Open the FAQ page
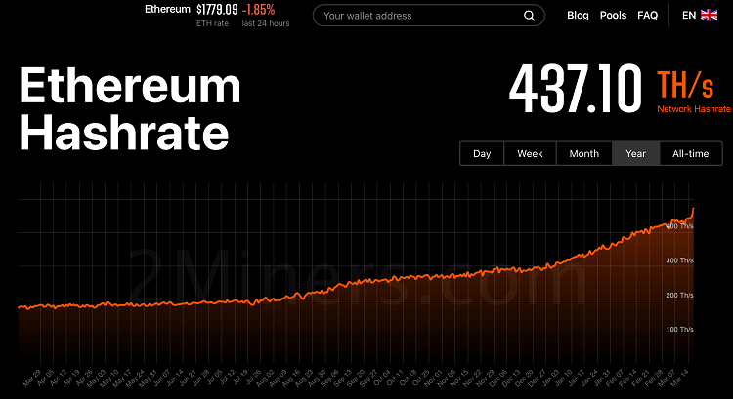Screen dimensions: 733x399 coord(647,16)
